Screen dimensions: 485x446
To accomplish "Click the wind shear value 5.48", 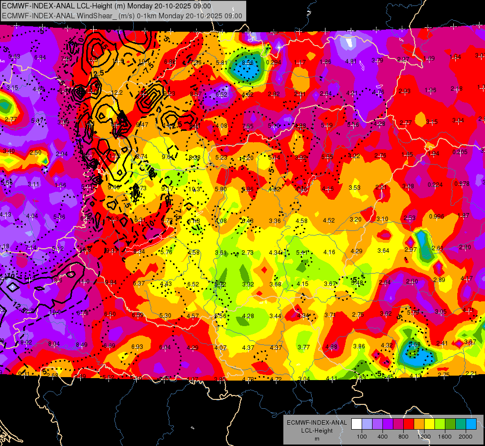I will (x=357, y=283).
